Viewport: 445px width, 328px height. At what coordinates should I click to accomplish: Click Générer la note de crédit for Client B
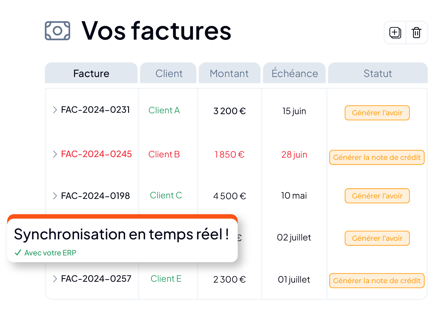pos(377,157)
